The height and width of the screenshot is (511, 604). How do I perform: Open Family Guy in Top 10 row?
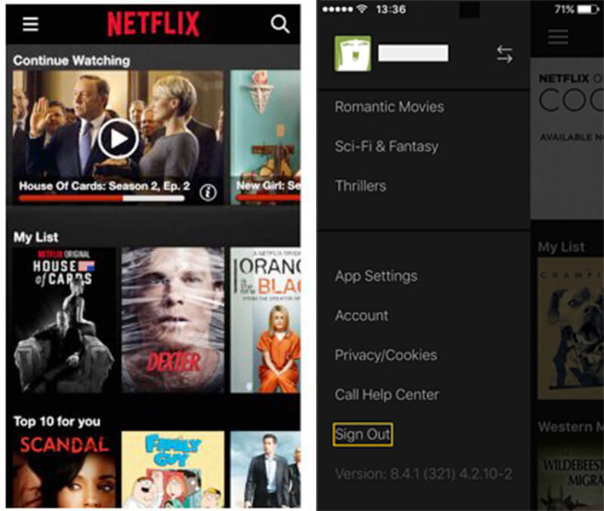point(173,469)
